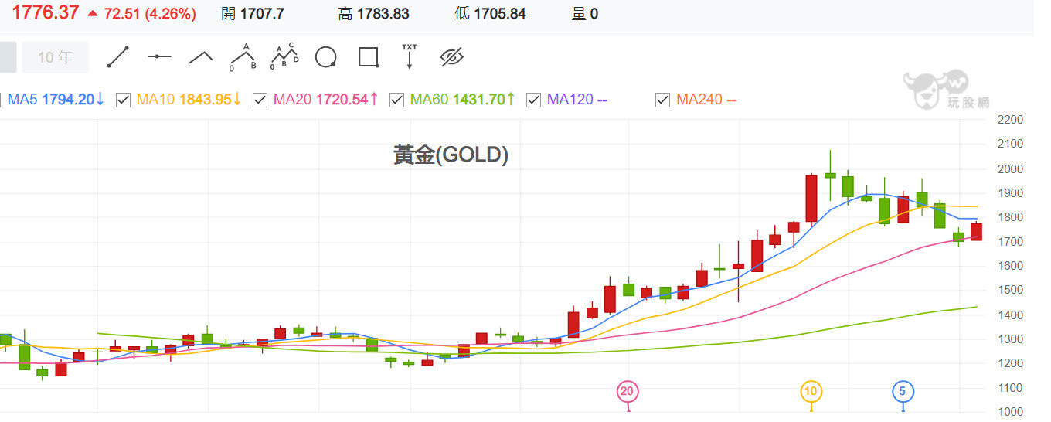Choose the angle polyline tool
The image size is (1051, 422).
[201, 57]
